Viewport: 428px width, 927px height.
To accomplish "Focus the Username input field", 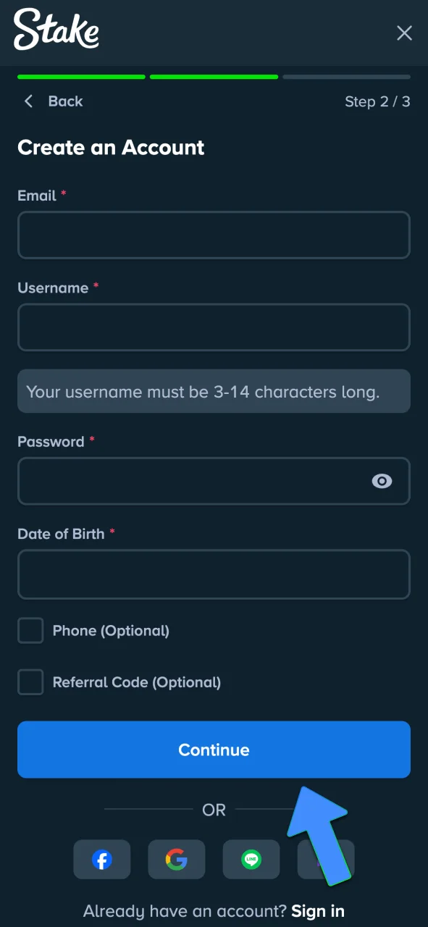I will 214,327.
